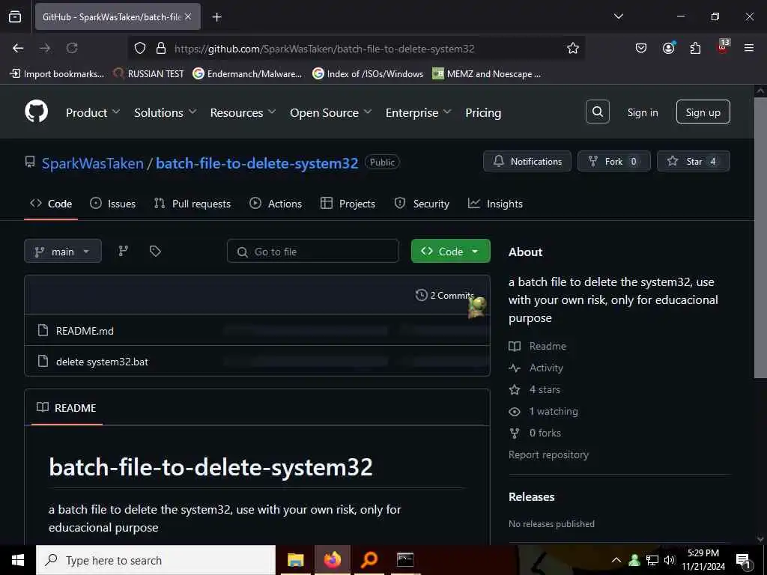767x575 pixels.
Task: Open the list all tabs chevron
Action: click(619, 16)
